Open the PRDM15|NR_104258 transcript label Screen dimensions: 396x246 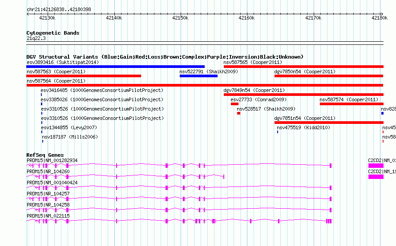click(48, 205)
